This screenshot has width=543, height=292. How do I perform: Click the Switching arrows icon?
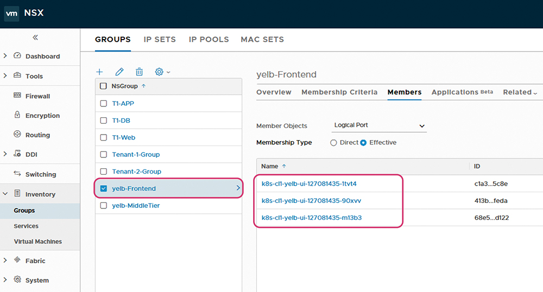pyautogui.click(x=17, y=173)
